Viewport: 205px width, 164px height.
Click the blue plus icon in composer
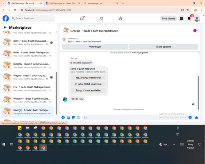[63, 117]
